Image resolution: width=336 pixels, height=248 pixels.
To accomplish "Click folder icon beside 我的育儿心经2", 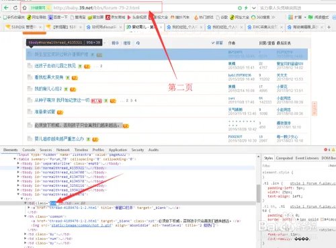I will [30, 89].
